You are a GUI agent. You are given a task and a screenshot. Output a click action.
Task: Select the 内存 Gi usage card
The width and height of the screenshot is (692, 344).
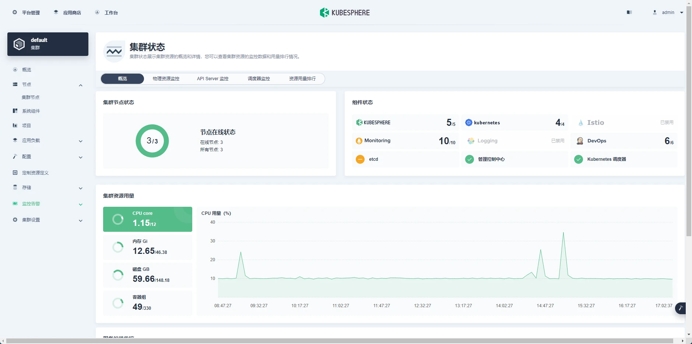pyautogui.click(x=148, y=247)
